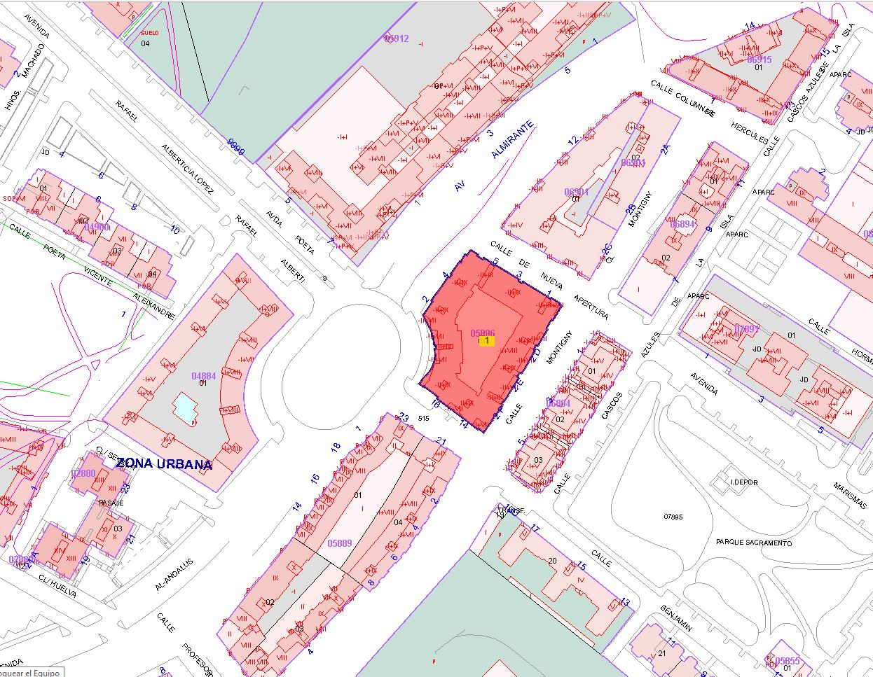
Task: Click the yellow marker numbered 1
Action: [486, 341]
